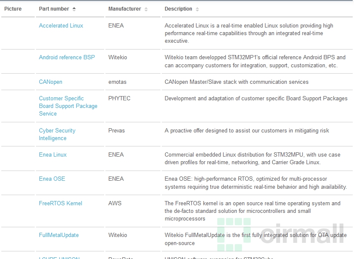This screenshot has height=259, width=354.
Task: Open the Enea OSE part link
Action: (x=52, y=179)
